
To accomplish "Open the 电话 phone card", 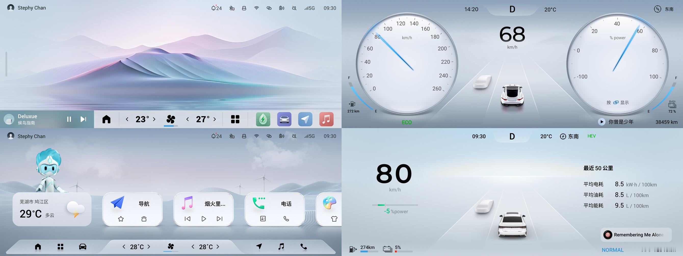I will pos(274,209).
